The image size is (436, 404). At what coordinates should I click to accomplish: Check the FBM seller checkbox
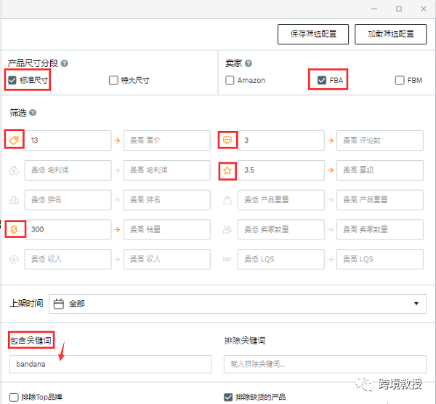(x=400, y=80)
